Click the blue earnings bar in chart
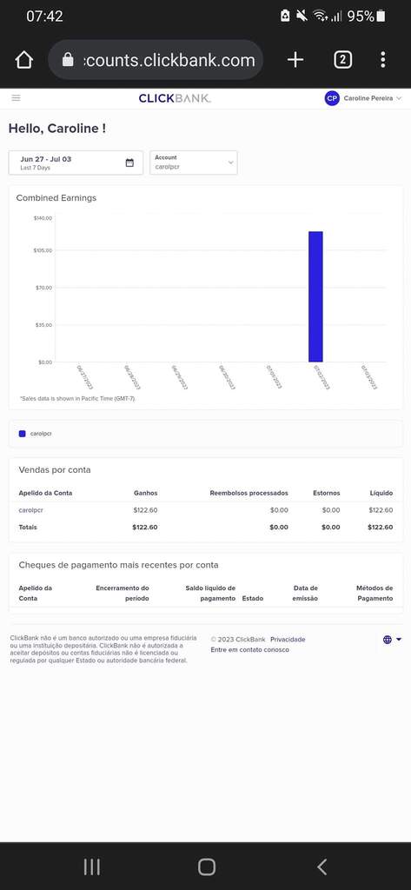Image resolution: width=411 pixels, height=890 pixels. tap(315, 296)
